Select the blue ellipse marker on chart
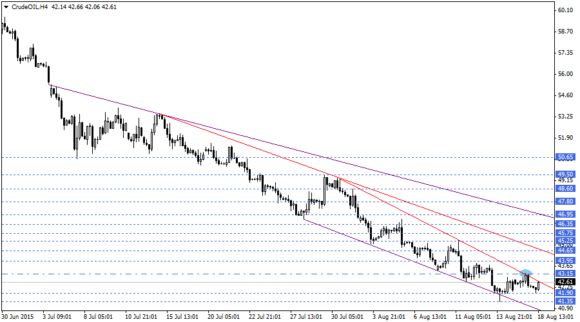 (525, 273)
